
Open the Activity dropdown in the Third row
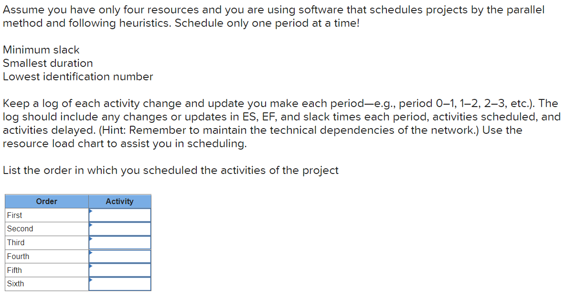pos(90,239)
